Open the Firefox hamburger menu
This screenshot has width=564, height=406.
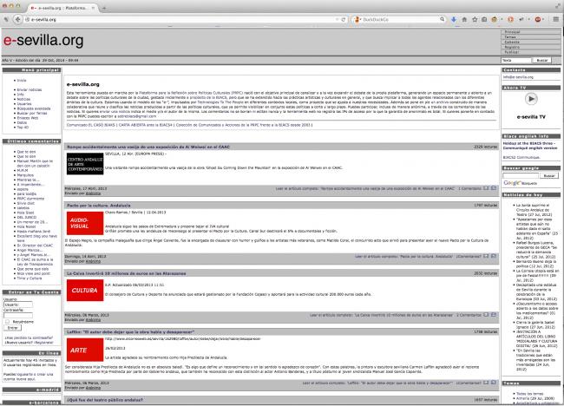(x=555, y=17)
